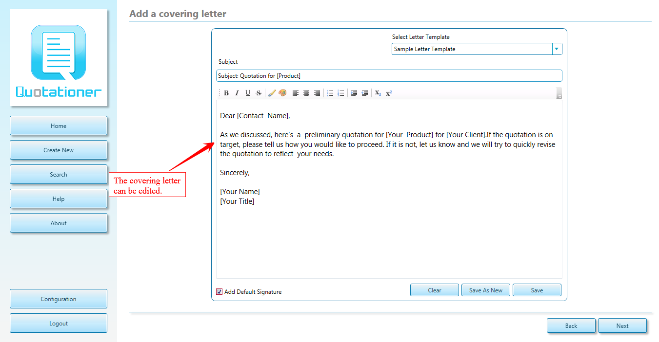This screenshot has width=659, height=342.
Task: Toggle italic formatting in the letter toolbar
Action: (x=237, y=93)
